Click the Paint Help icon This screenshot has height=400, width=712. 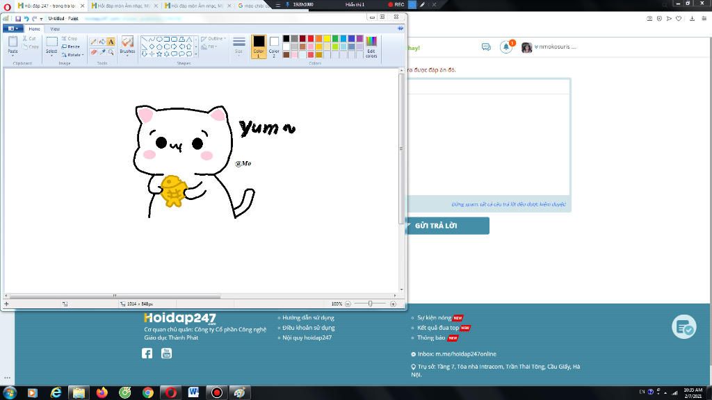coord(400,28)
